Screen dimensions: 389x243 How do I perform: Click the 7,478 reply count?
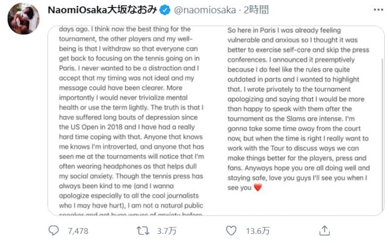pos(78,231)
